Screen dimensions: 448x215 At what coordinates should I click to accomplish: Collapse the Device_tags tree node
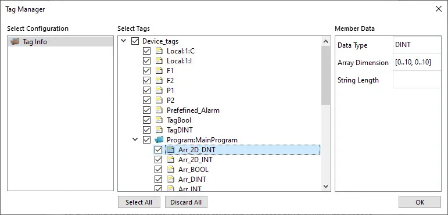[x=123, y=41]
